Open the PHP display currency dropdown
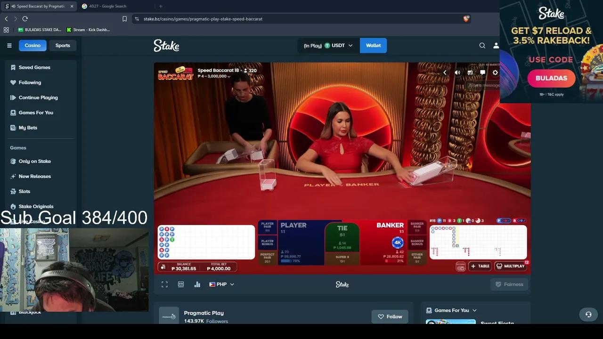The image size is (603, 339). [x=221, y=284]
